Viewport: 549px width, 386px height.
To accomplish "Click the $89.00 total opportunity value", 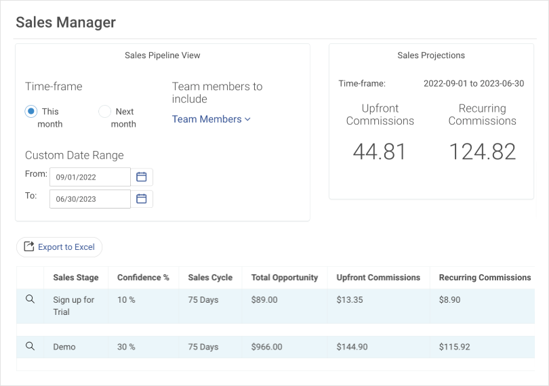I will 264,300.
